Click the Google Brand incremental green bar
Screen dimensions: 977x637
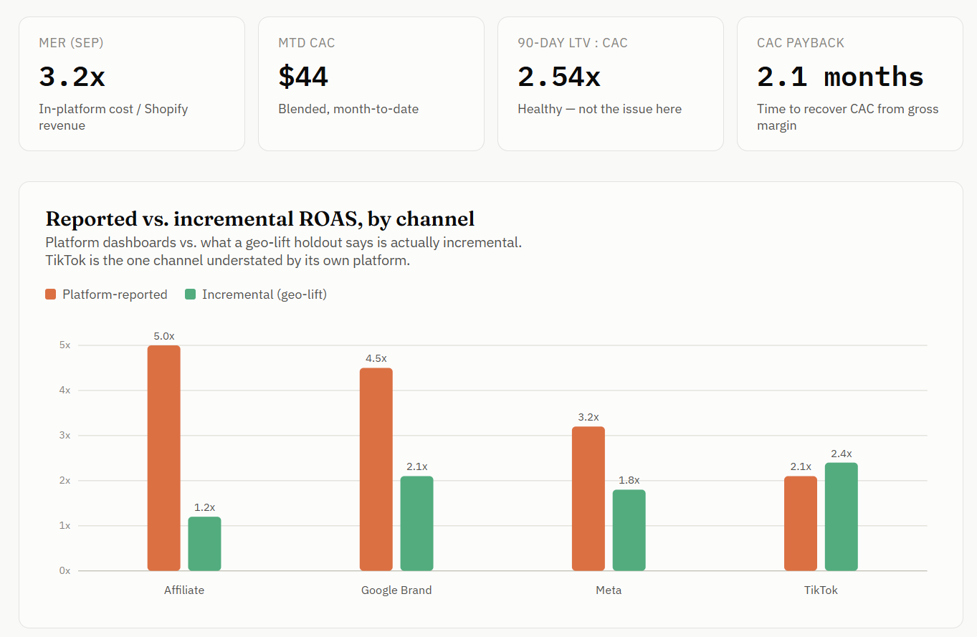pyautogui.click(x=416, y=523)
